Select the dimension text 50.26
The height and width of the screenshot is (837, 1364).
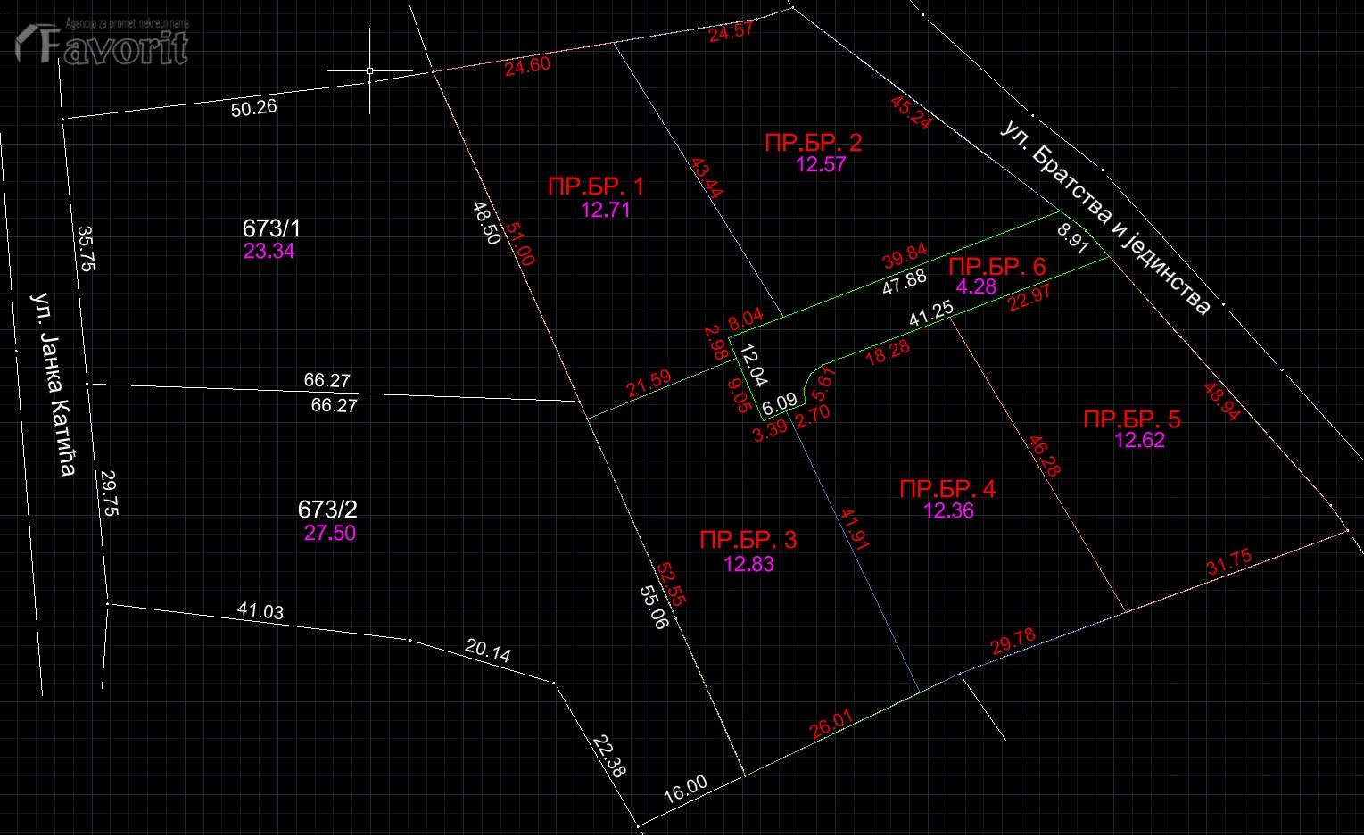[x=253, y=108]
